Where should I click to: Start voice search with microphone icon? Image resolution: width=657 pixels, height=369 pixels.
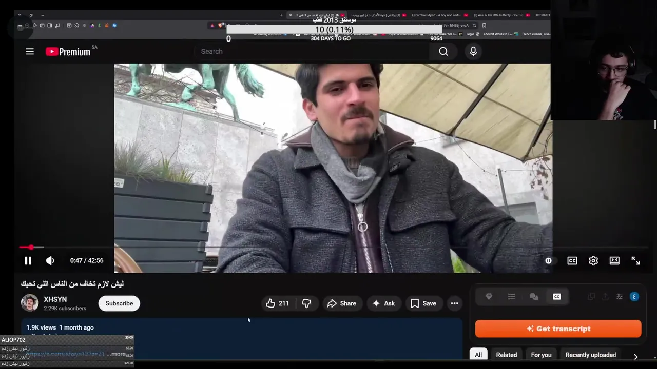tap(473, 51)
